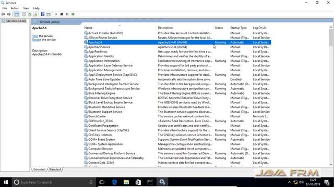334x187 pixels.
Task: Click the Refresh toolbar icon
Action: click(x=30, y=14)
